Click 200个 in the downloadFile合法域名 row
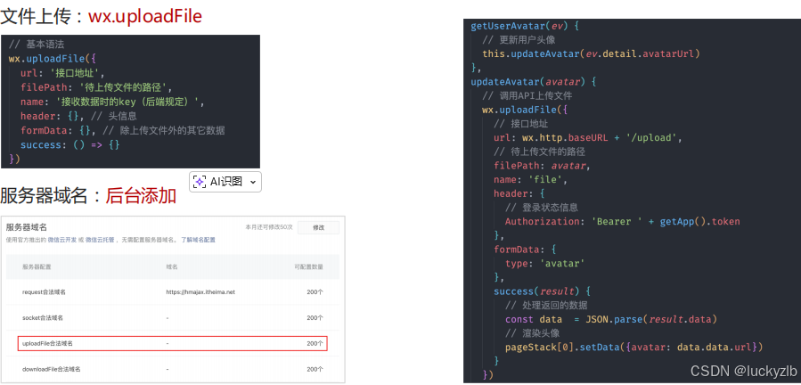The height and width of the screenshot is (385, 801). tap(315, 369)
